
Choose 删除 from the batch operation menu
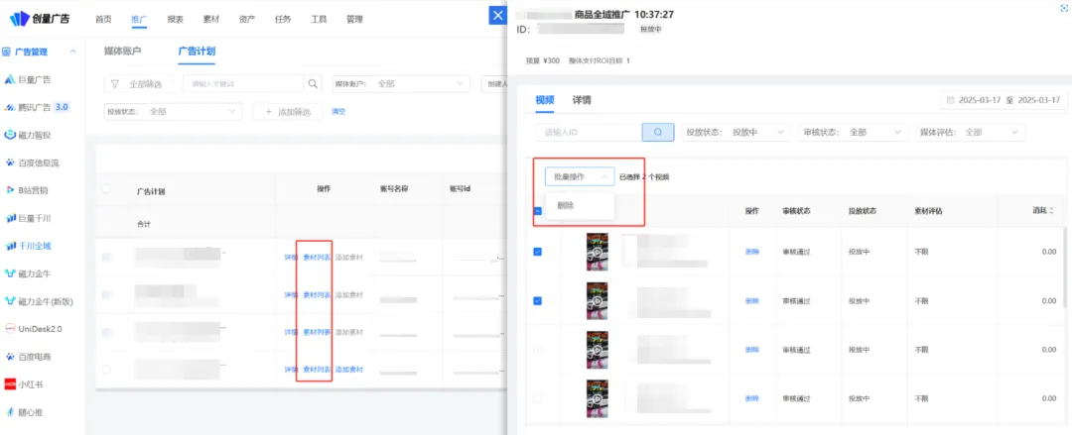[x=565, y=205]
